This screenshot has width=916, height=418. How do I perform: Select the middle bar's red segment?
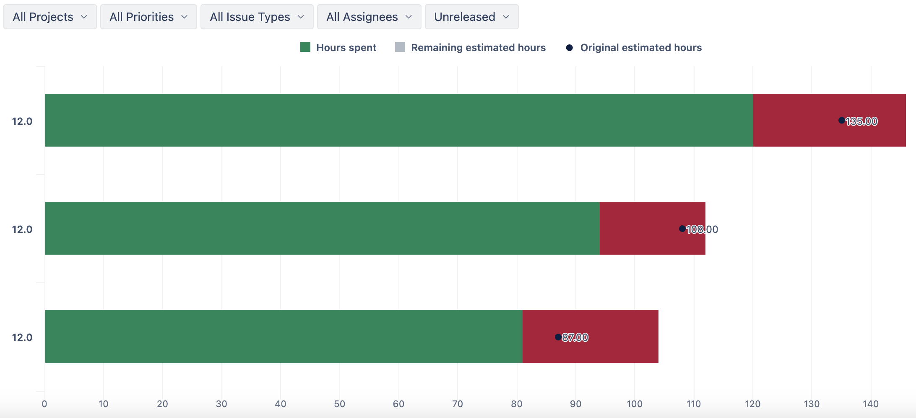point(653,228)
